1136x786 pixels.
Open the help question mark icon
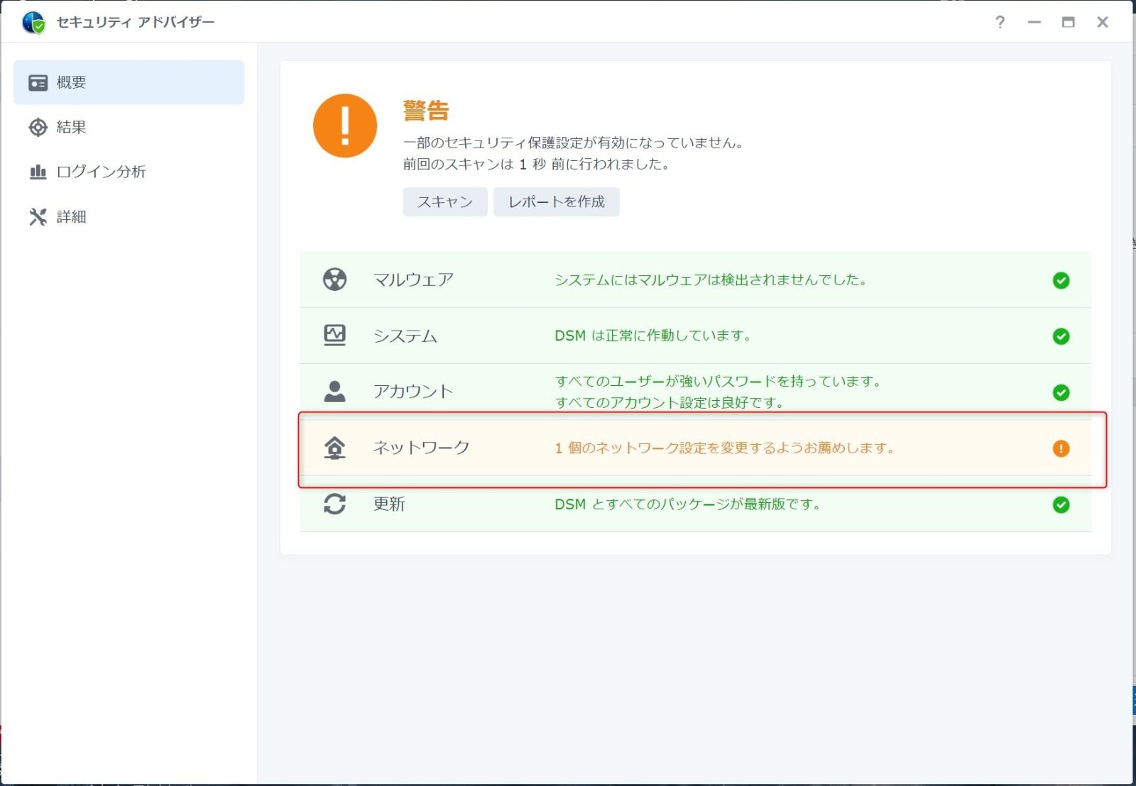coord(1000,23)
